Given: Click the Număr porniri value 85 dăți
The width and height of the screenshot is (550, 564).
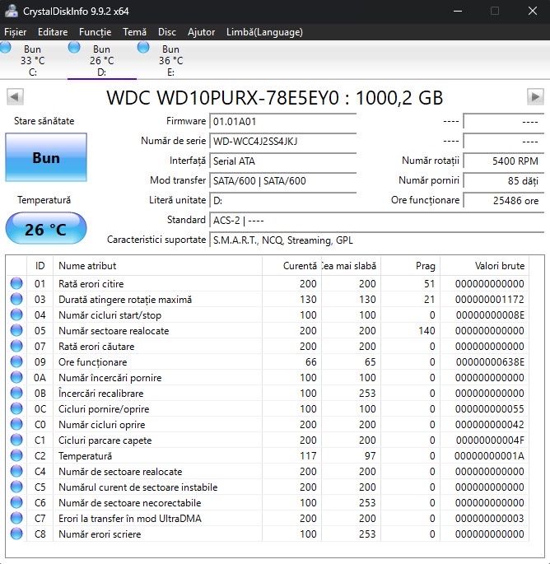Looking at the screenshot, I should coord(504,181).
